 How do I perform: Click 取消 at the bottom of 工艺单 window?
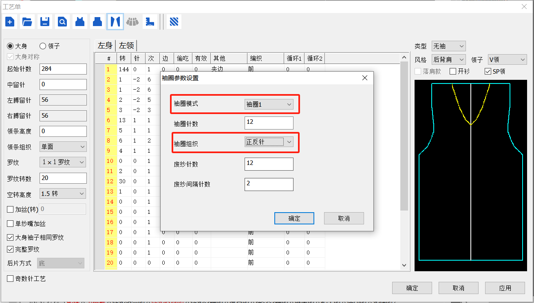tap(459, 288)
